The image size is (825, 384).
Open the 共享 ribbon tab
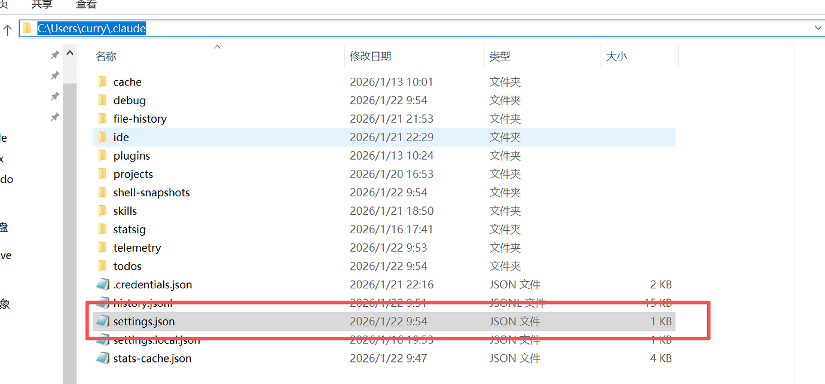[42, 5]
